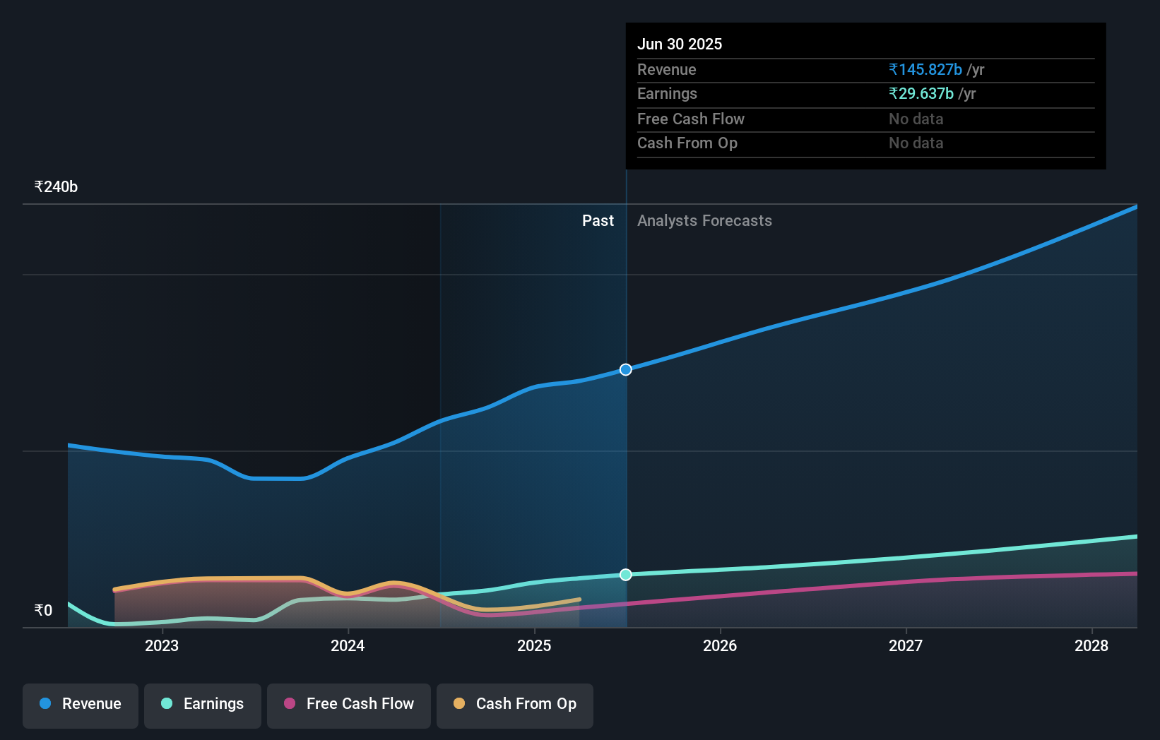Image resolution: width=1160 pixels, height=740 pixels.
Task: Select the revenue data point at Jun 2025
Action: (626, 369)
